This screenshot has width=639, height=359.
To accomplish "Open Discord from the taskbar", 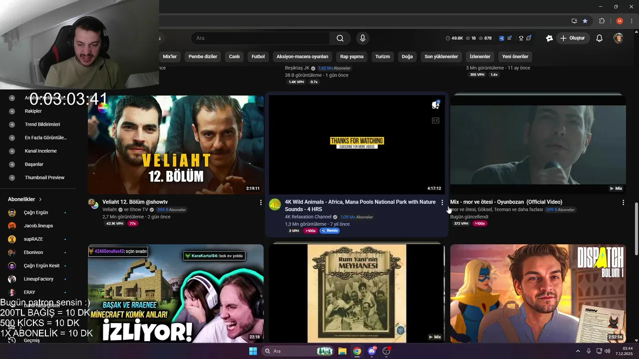I will (x=371, y=351).
